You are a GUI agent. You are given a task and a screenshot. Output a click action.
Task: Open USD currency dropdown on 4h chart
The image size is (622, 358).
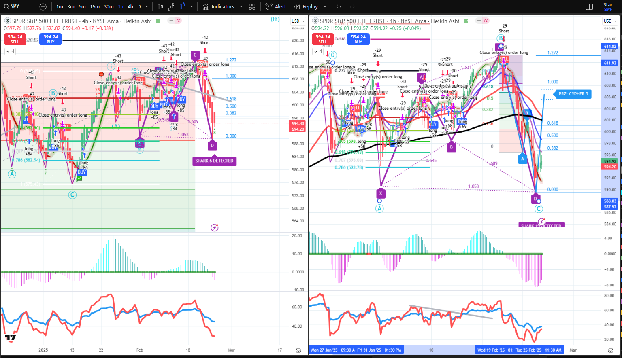point(298,21)
